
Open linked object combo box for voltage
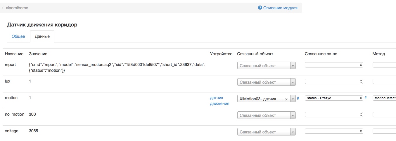pyautogui.click(x=266, y=132)
